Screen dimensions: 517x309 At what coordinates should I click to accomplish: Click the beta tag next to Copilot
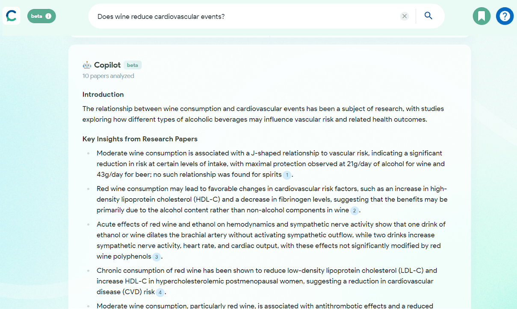(x=133, y=65)
